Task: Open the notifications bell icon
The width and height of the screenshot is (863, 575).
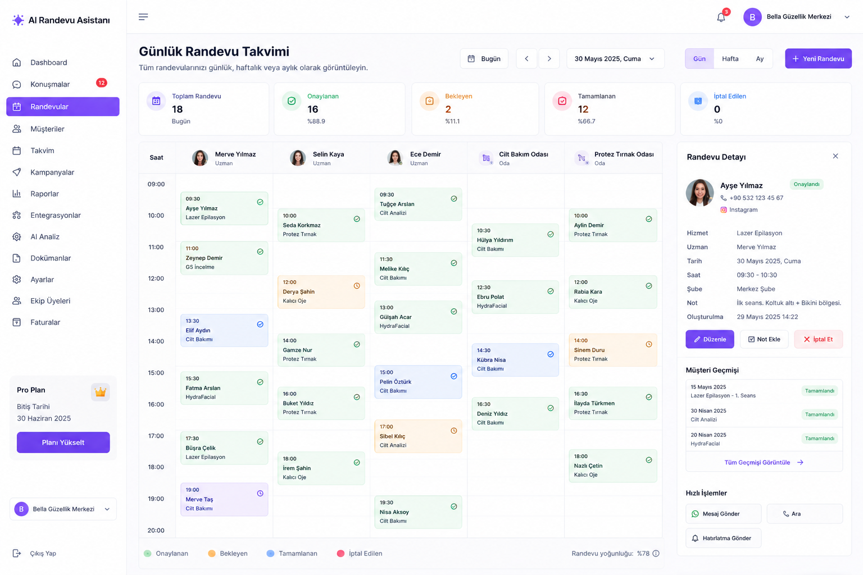Action: pos(721,17)
